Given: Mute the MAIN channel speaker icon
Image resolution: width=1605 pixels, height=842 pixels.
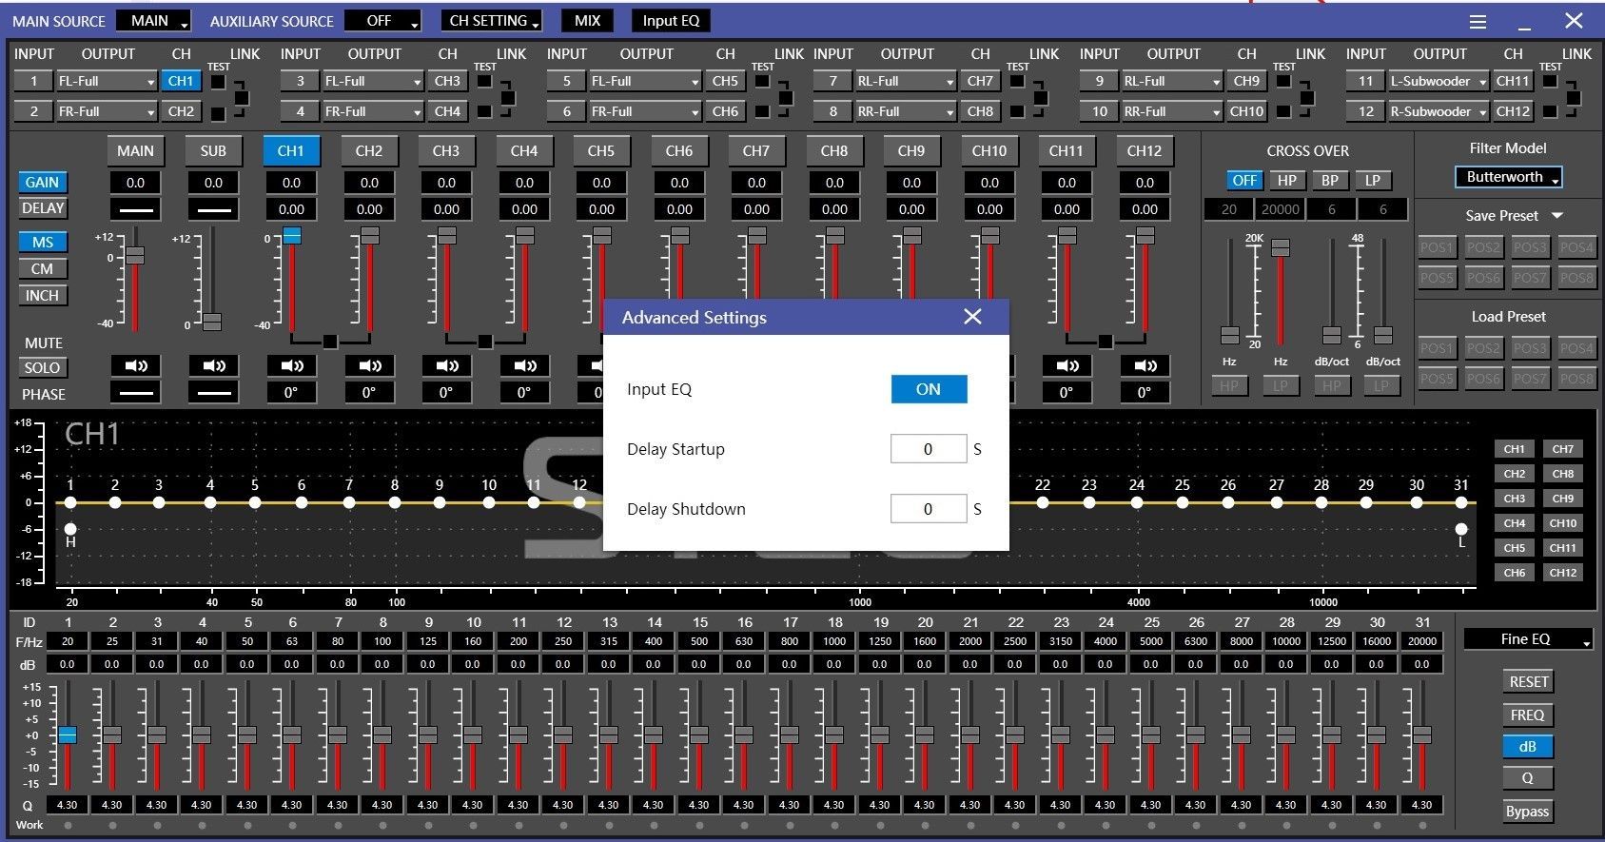Looking at the screenshot, I should click(x=136, y=366).
